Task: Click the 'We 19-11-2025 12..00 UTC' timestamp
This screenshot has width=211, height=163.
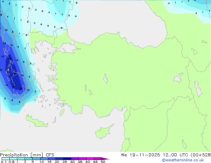Action: 154,155
